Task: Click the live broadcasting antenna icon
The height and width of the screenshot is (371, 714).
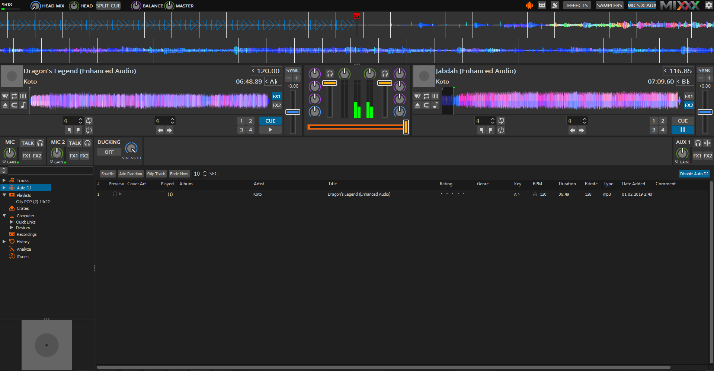Action: pos(555,6)
